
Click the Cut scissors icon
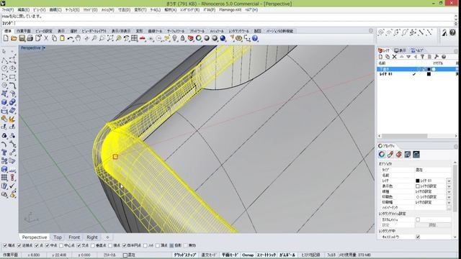[46, 38]
